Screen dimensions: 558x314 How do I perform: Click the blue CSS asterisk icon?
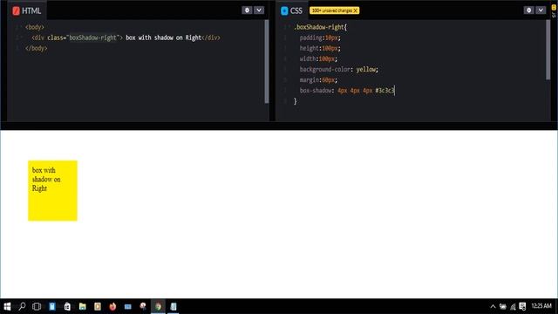point(284,11)
